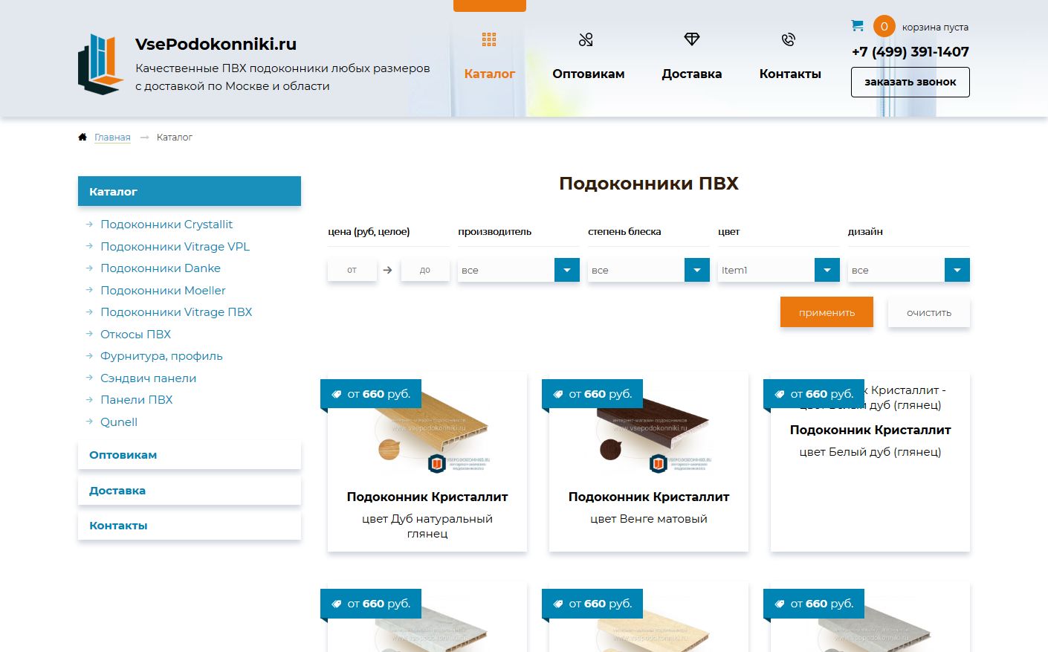Click the home icon in breadcrumbs
The image size is (1048, 652).
(x=83, y=137)
